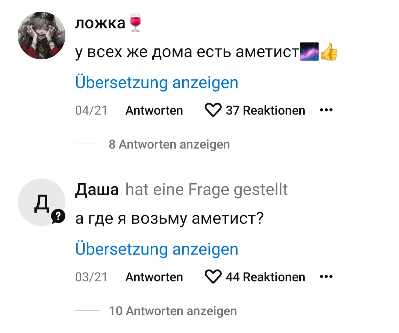View the 44 Reaktionen list
Screen dimensions: 399x333
(265, 277)
